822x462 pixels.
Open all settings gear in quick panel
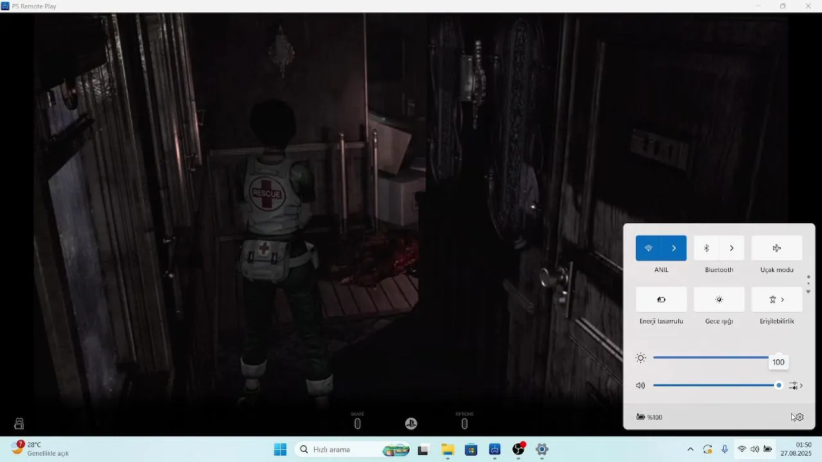(x=799, y=417)
